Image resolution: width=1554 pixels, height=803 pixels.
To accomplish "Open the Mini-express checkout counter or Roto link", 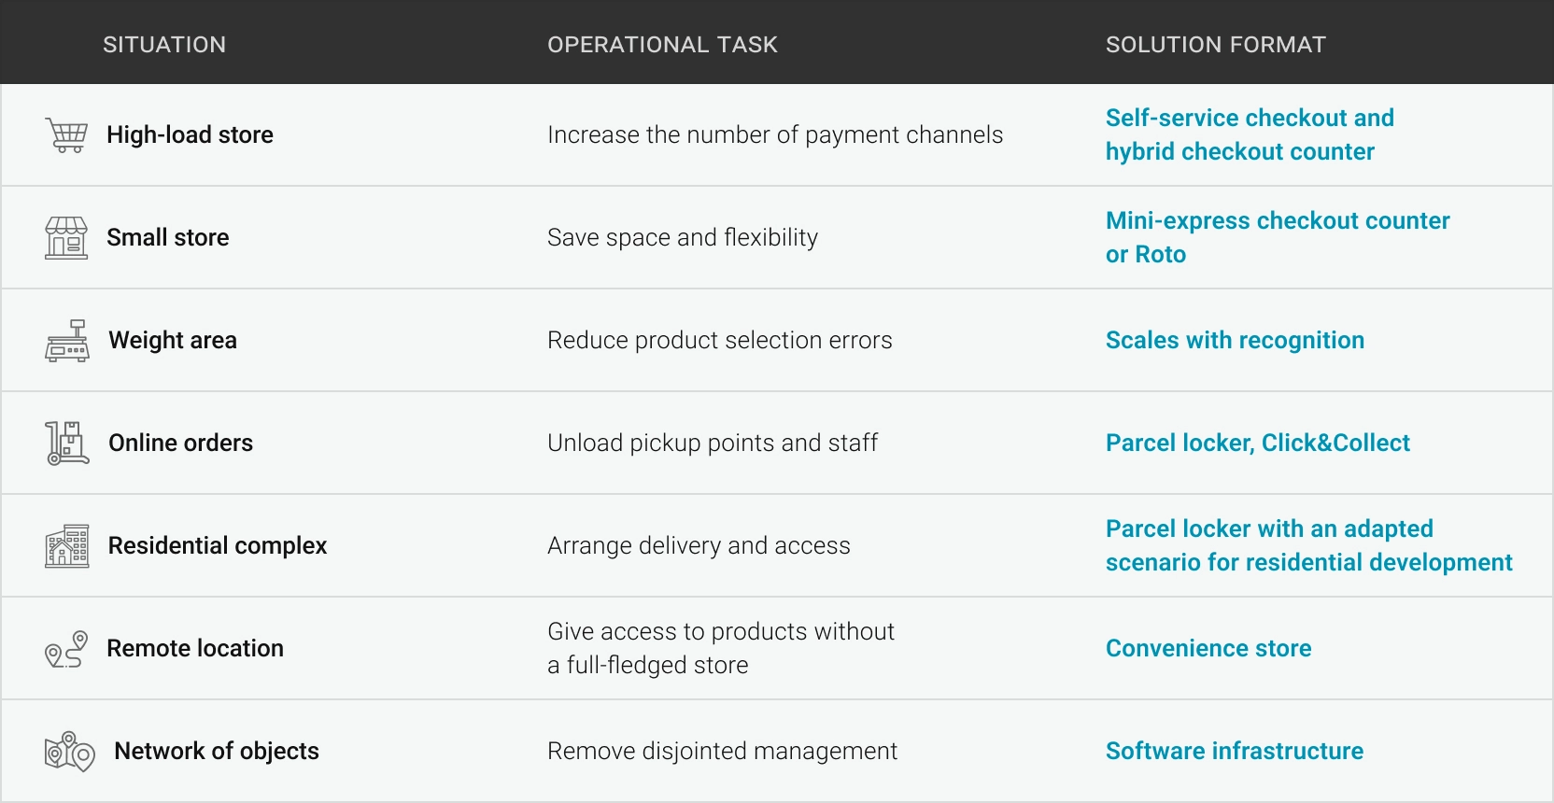I will (1278, 237).
